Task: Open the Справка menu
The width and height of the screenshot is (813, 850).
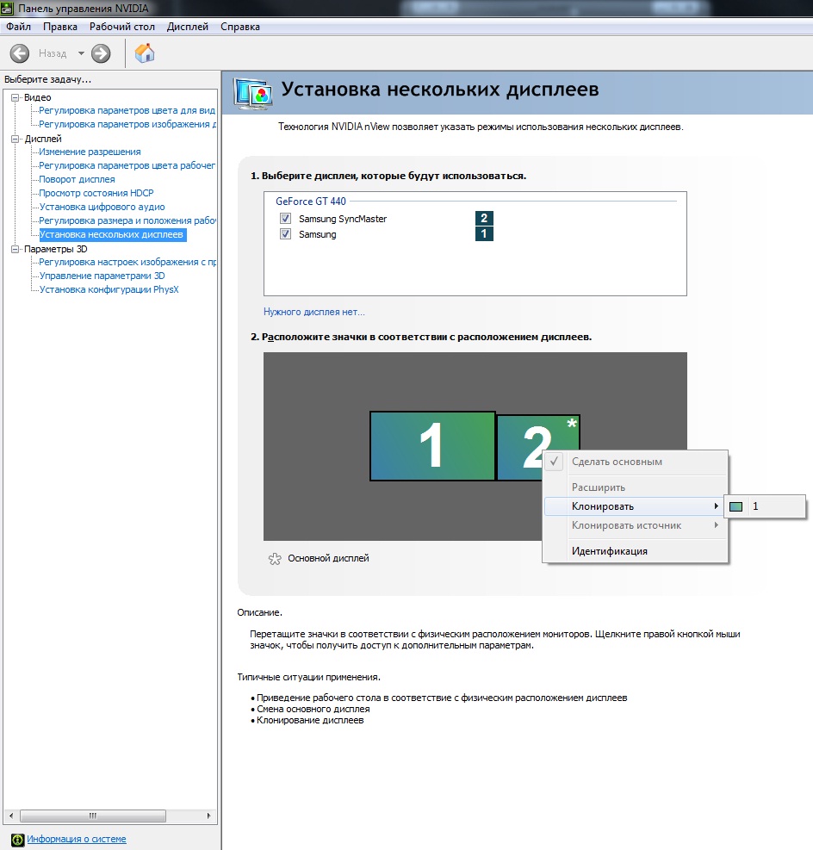Action: 240,27
